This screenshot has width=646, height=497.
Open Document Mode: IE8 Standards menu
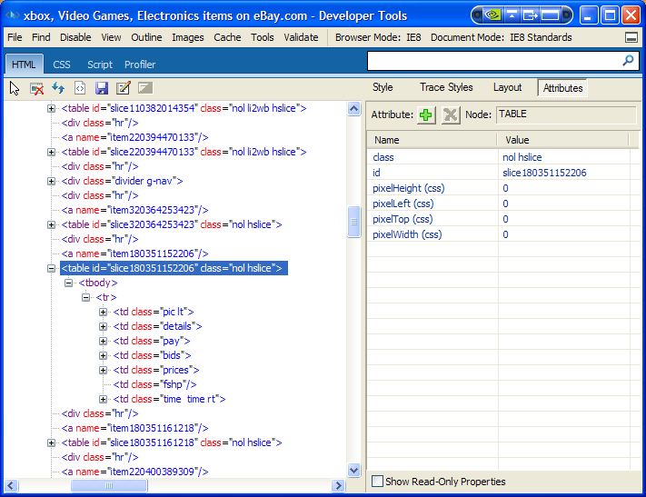502,37
